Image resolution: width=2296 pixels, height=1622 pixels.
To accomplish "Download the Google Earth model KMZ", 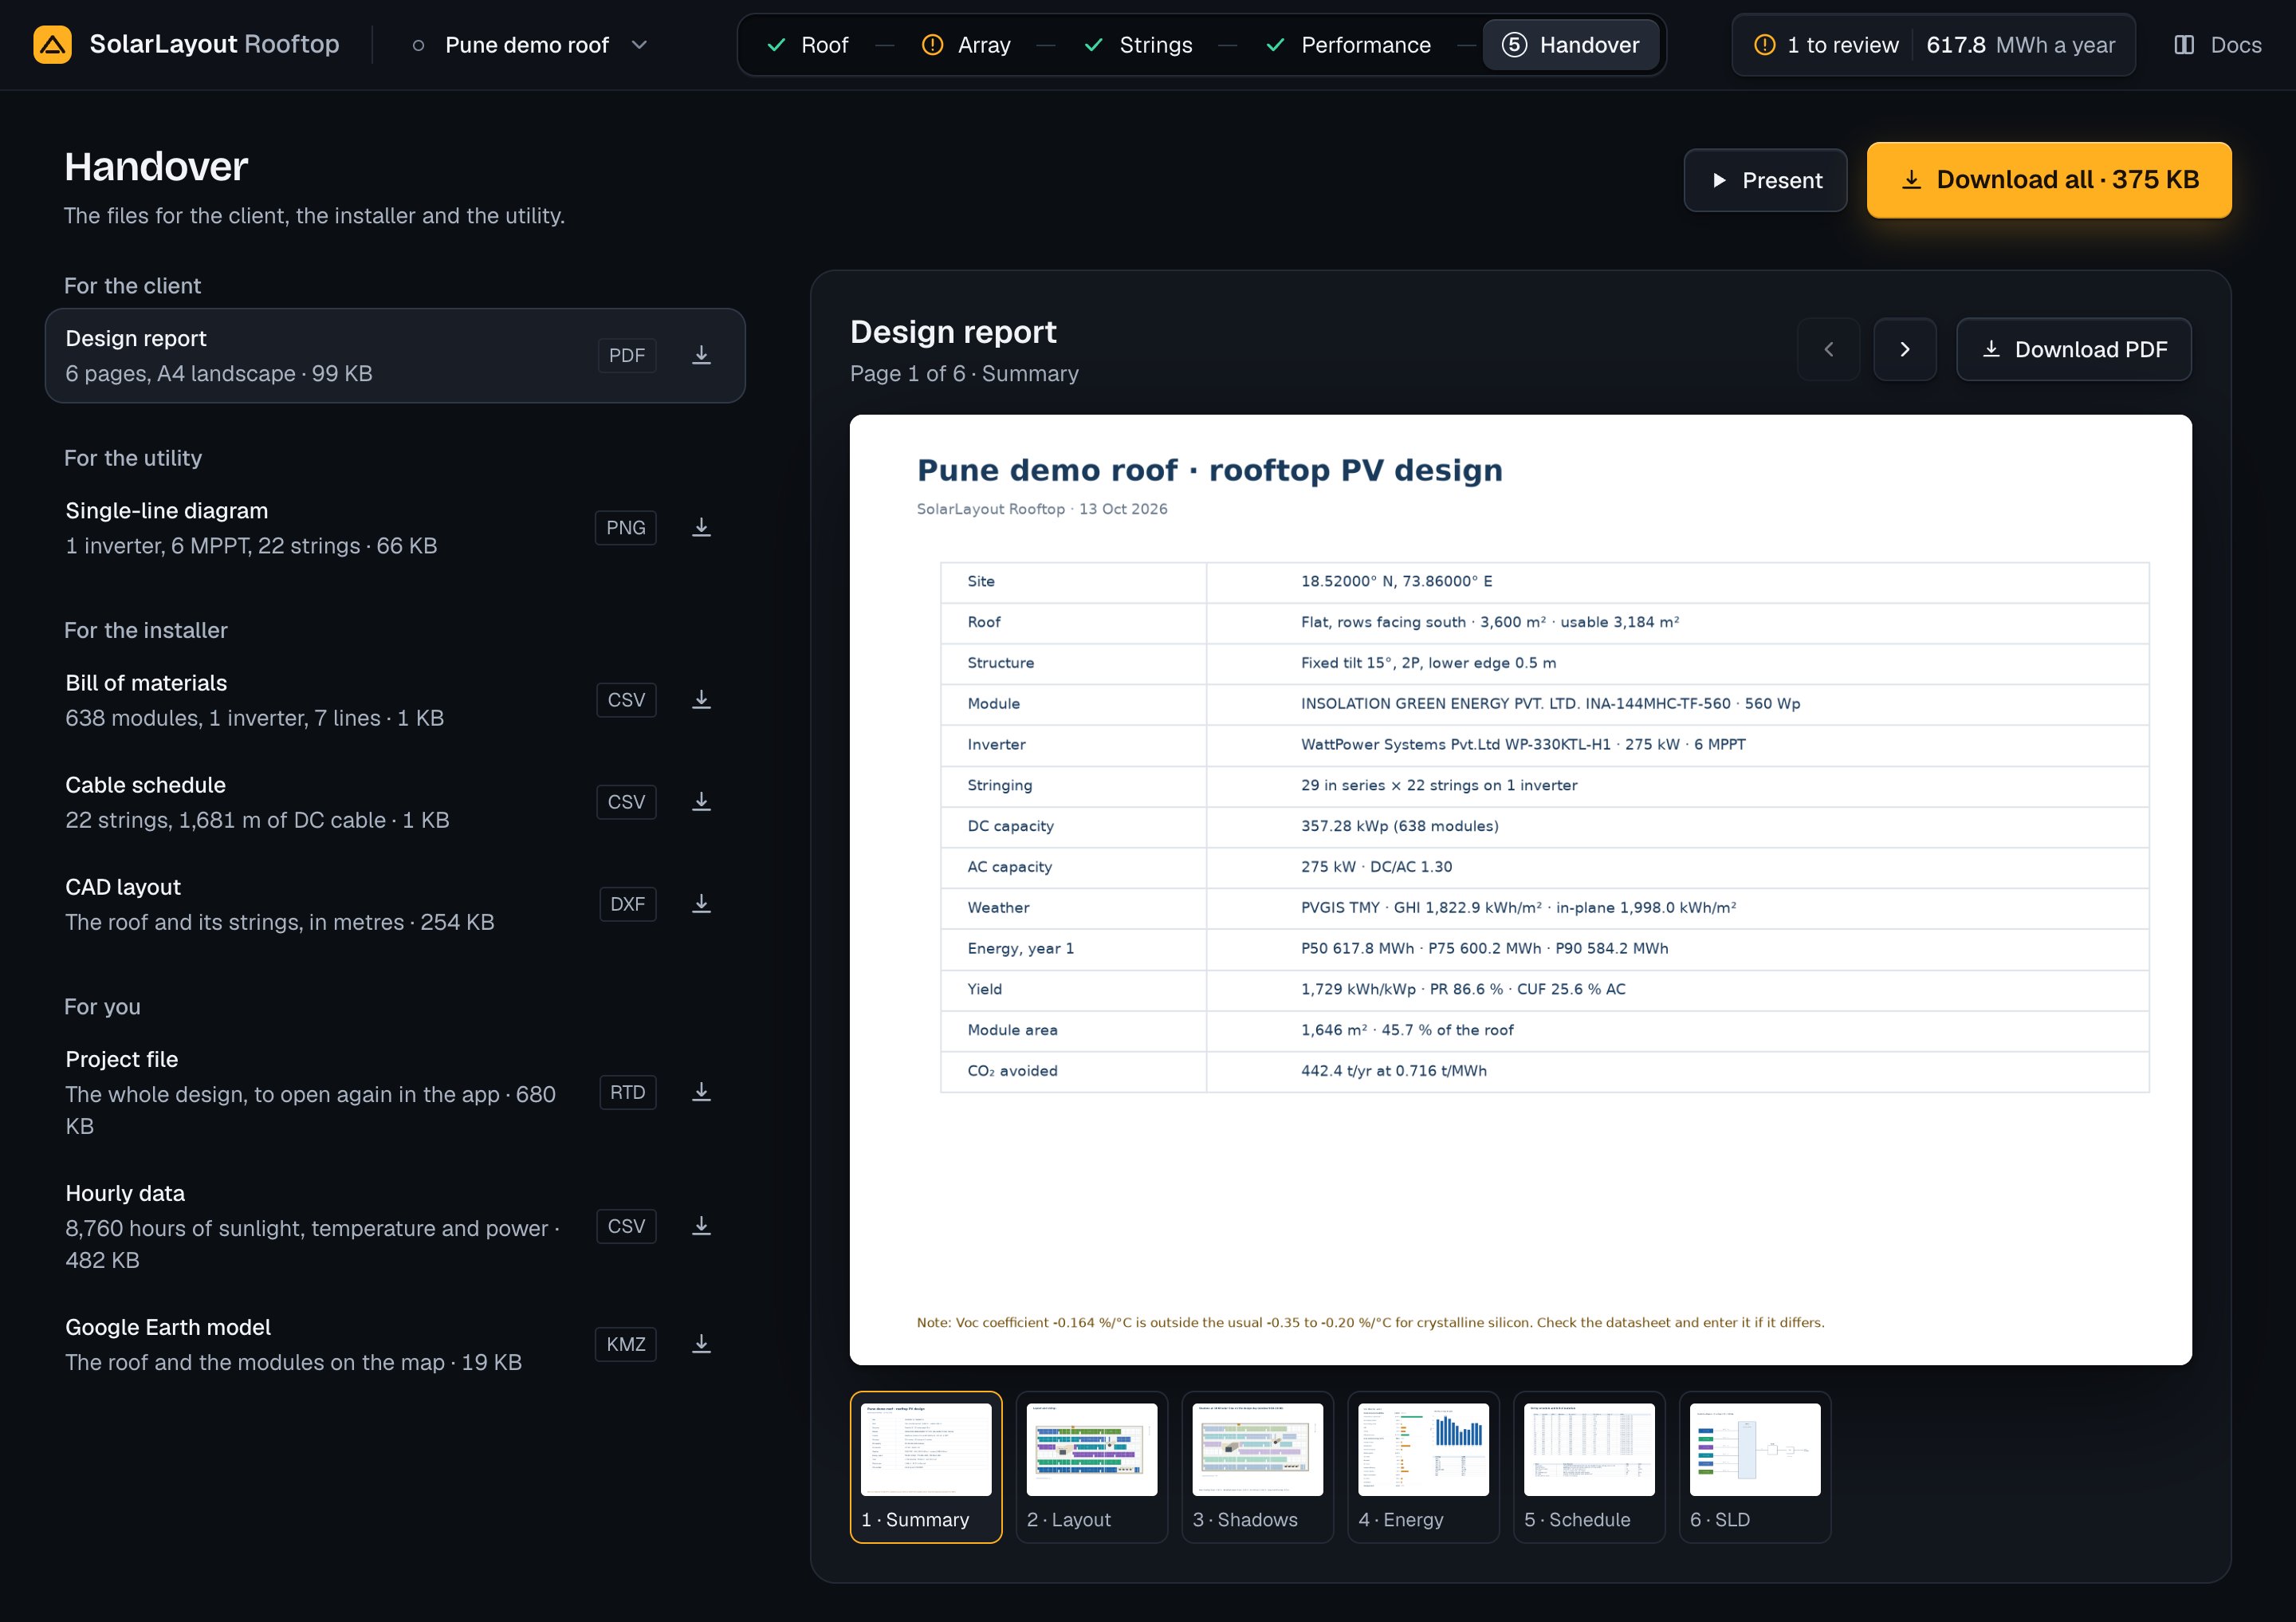I will pyautogui.click(x=702, y=1344).
